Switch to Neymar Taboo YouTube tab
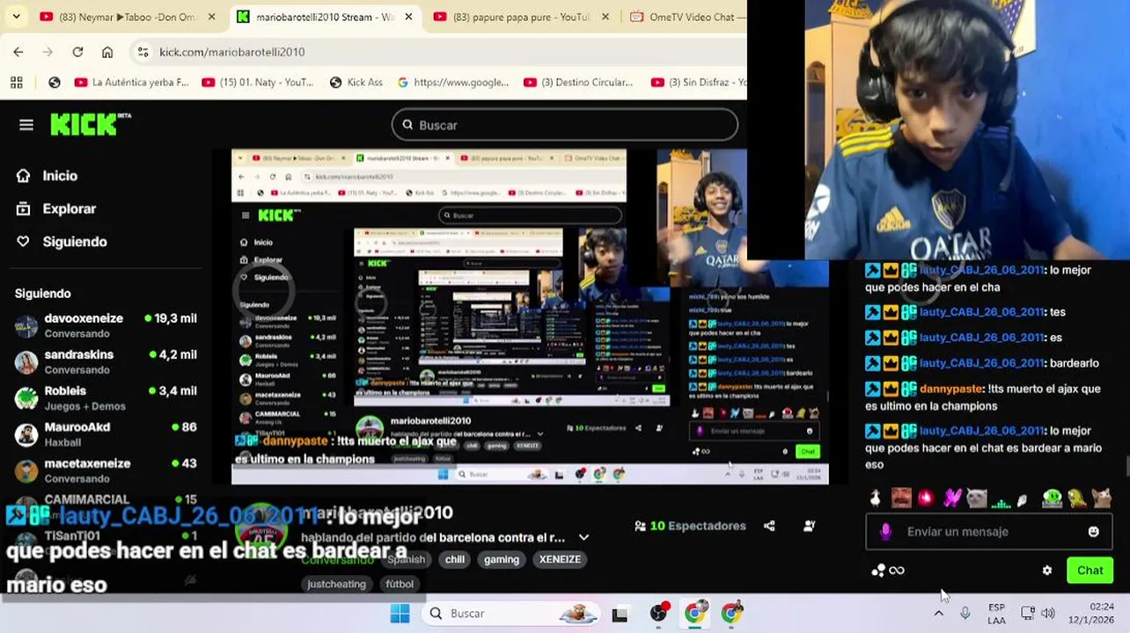 pos(126,17)
